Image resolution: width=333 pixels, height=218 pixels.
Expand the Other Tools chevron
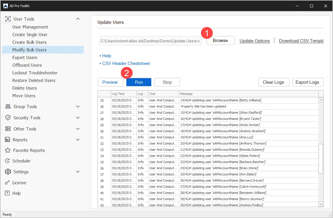pos(78,129)
